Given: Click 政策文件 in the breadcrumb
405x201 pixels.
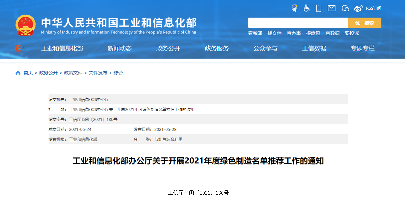Looking at the screenshot, I should coord(73,73).
